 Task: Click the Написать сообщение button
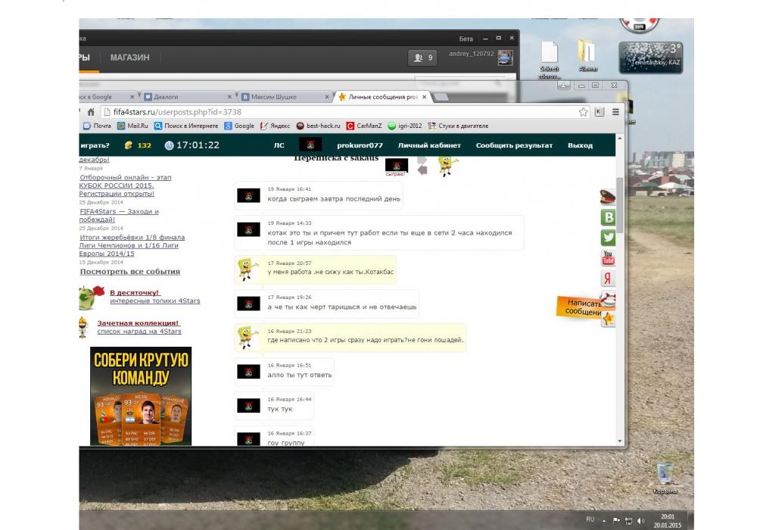coord(584,307)
